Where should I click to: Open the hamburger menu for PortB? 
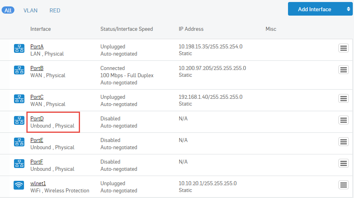point(343,70)
